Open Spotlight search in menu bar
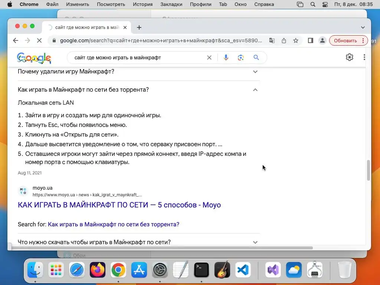The image size is (380, 285). pos(313,4)
